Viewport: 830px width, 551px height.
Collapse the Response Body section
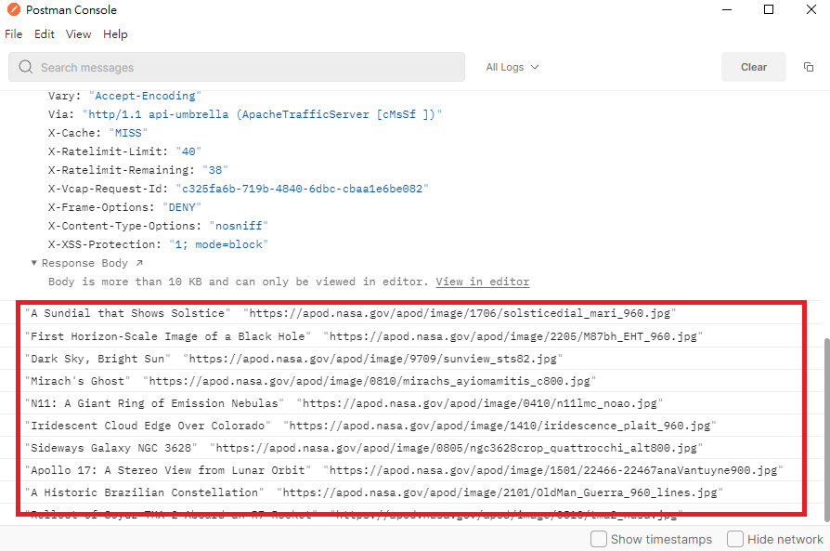click(33, 263)
